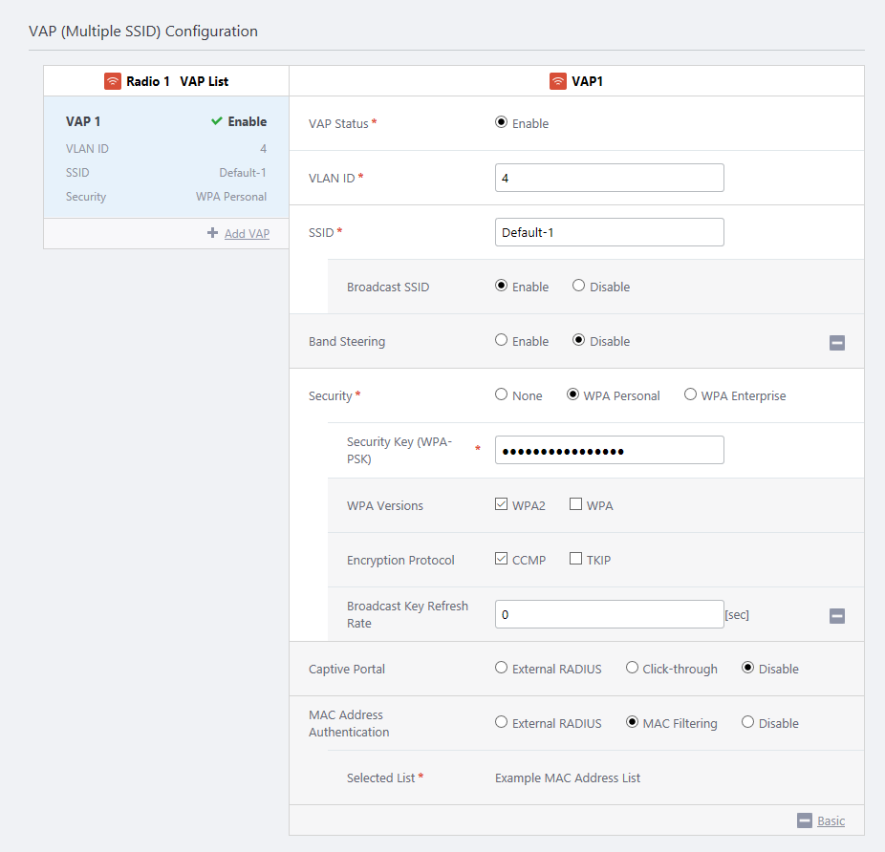Enable the TKIP encryption checkbox
The height and width of the screenshot is (852, 885).
(575, 559)
